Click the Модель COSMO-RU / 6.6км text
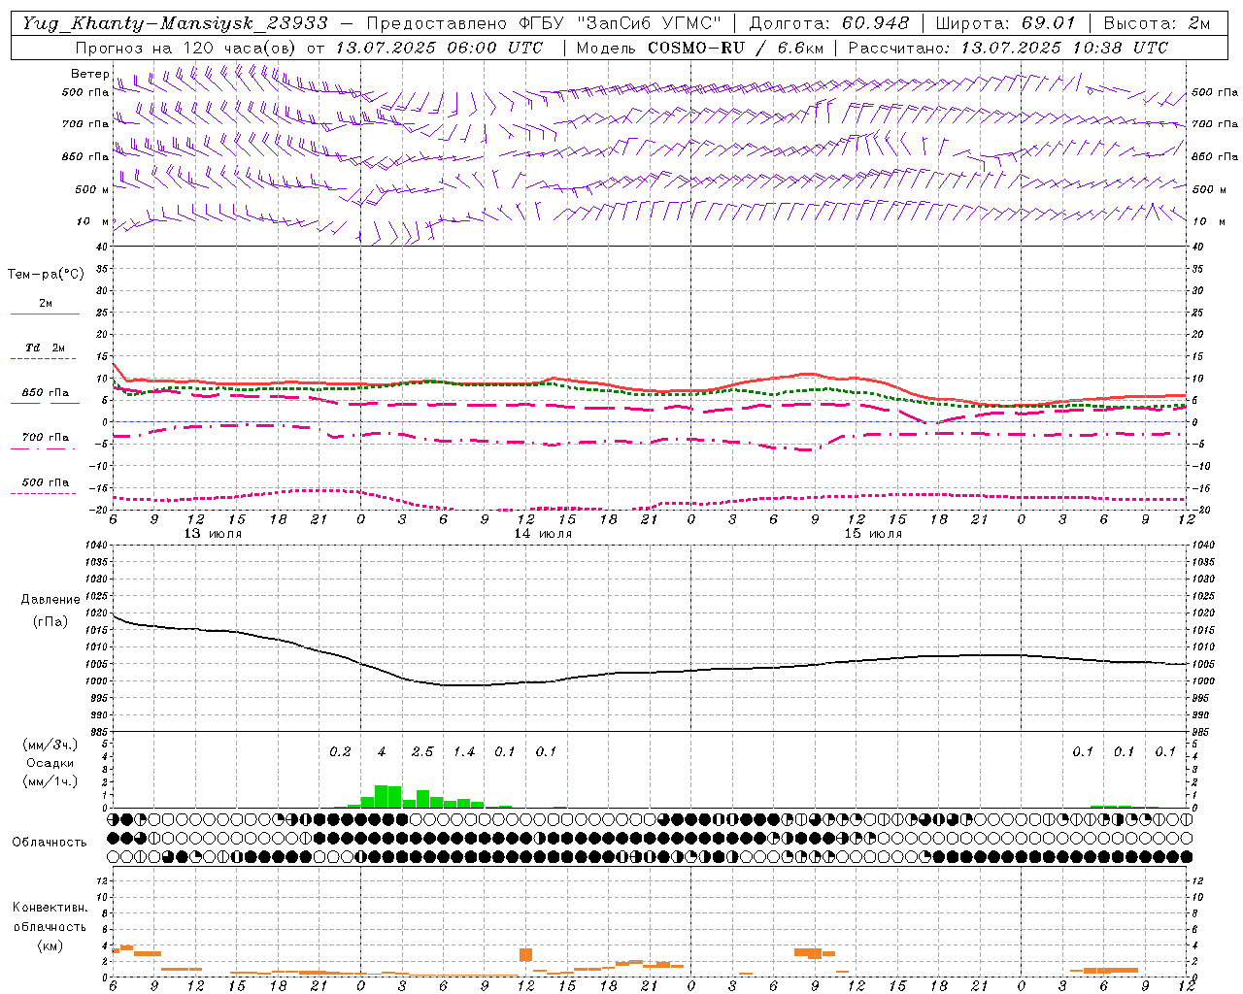This screenshot has width=1243, height=994. (x=700, y=48)
